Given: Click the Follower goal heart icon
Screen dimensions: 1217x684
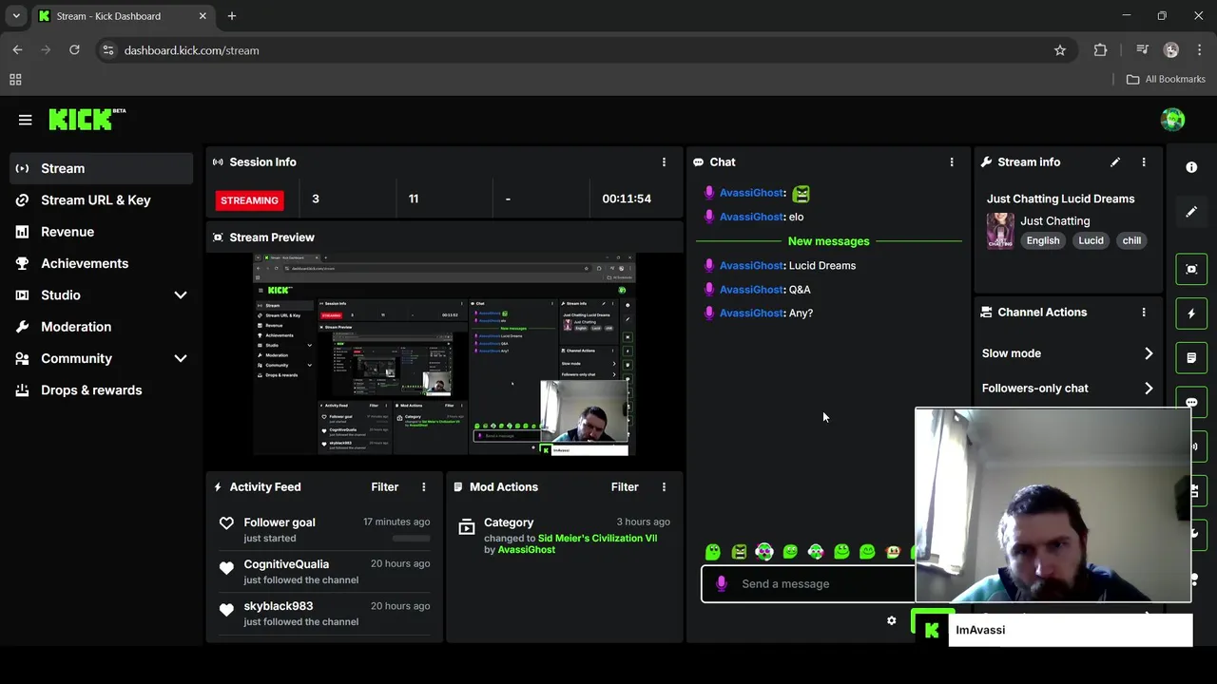Looking at the screenshot, I should tap(226, 523).
